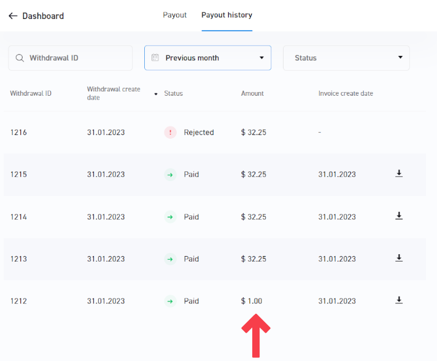Sort by Withdrawal create date arrow
The width and height of the screenshot is (437, 361).
coord(156,94)
